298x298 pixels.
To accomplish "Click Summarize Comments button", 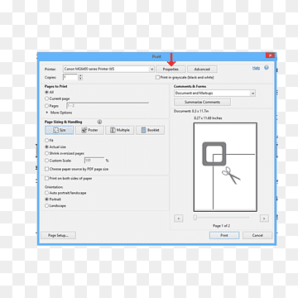I will 202,102.
